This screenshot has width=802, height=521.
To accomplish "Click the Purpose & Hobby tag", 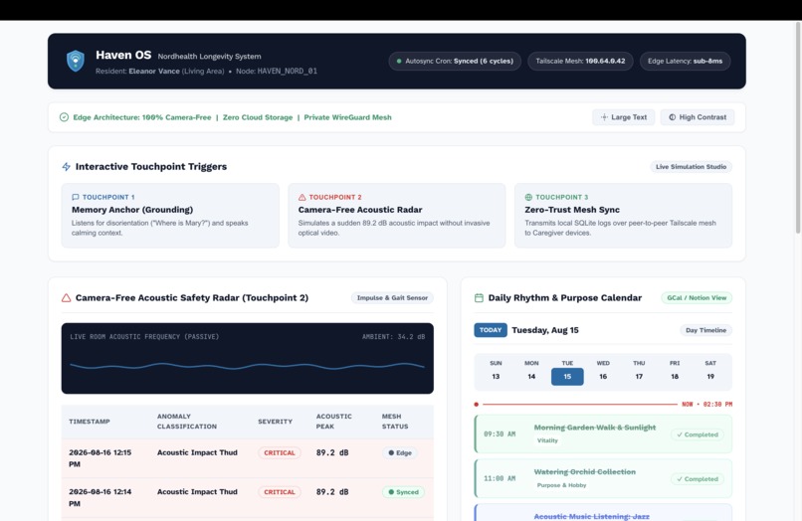I will tap(561, 484).
